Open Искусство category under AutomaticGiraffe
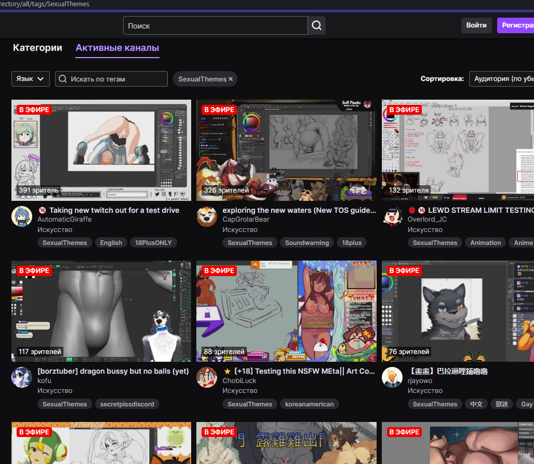 pos(55,229)
